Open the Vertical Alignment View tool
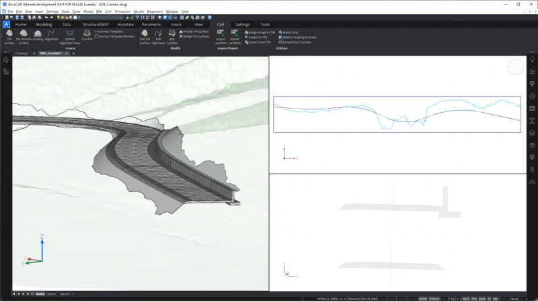 (x=70, y=37)
